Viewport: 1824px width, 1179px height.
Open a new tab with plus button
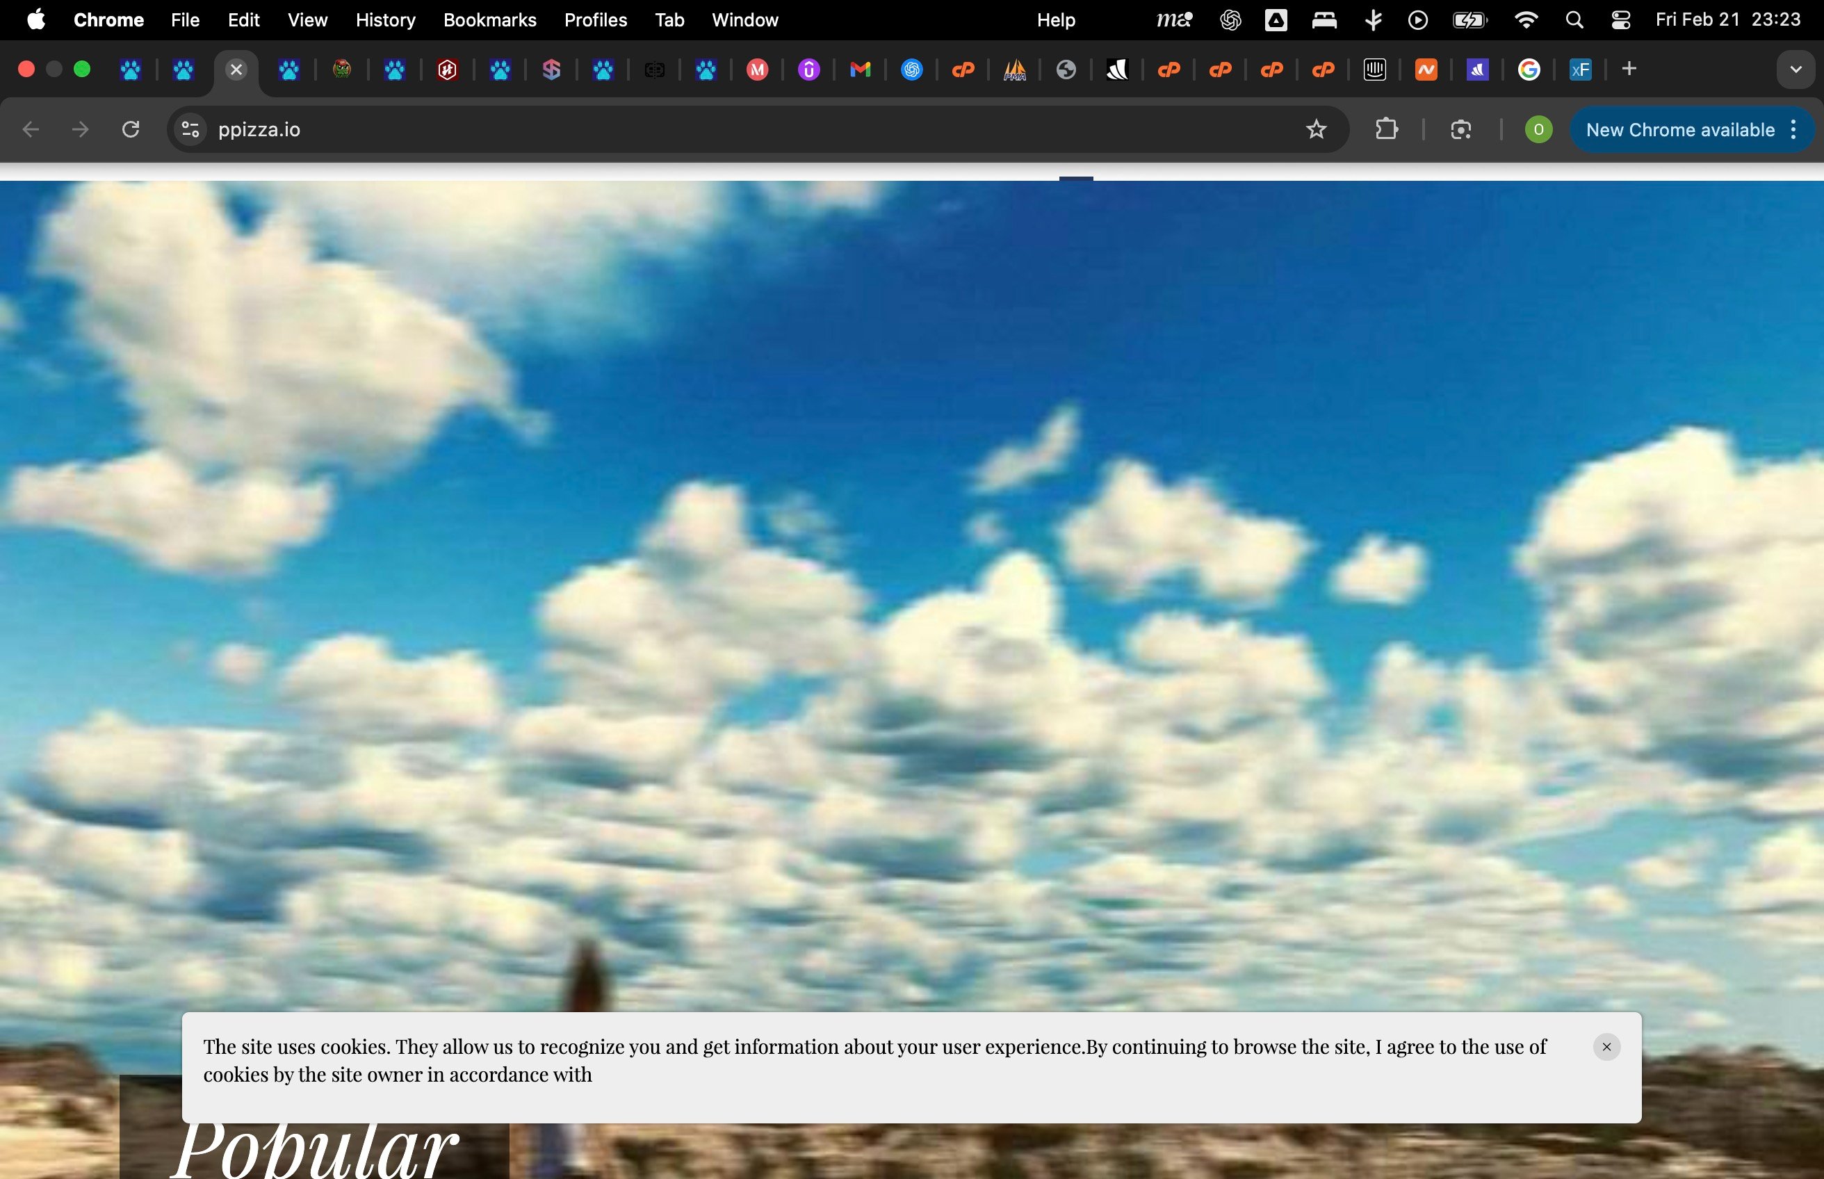tap(1629, 69)
